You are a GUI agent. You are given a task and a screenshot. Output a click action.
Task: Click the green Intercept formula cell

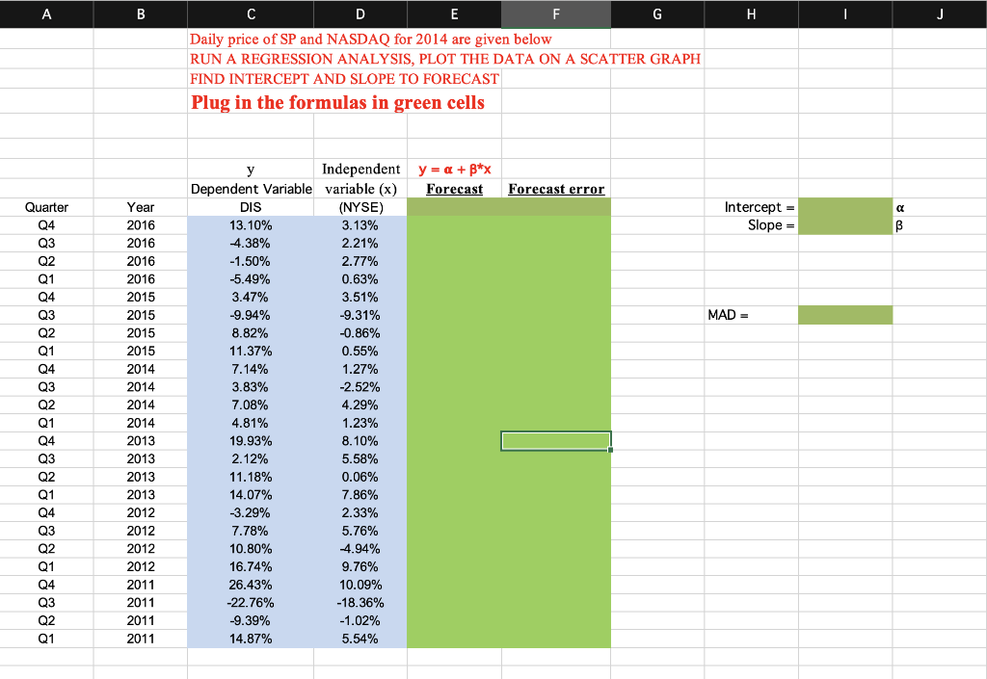[x=845, y=206]
